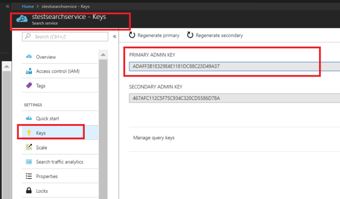Click the search service cloud icon in header

pyautogui.click(x=22, y=19)
